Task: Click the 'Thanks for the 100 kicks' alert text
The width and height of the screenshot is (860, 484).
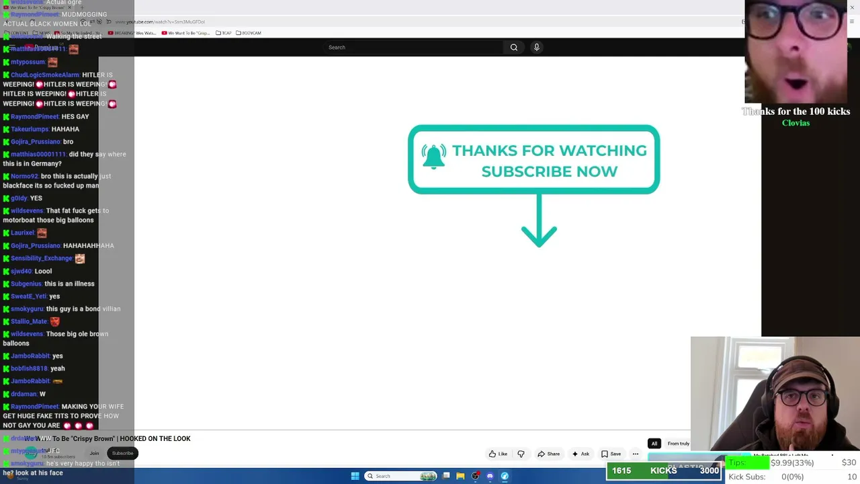Action: [796, 112]
